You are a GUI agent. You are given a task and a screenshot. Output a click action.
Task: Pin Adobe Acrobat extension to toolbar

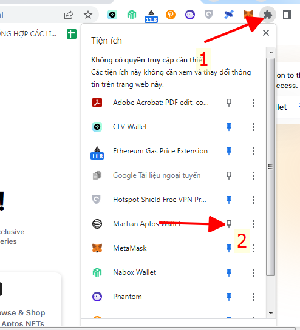229,103
